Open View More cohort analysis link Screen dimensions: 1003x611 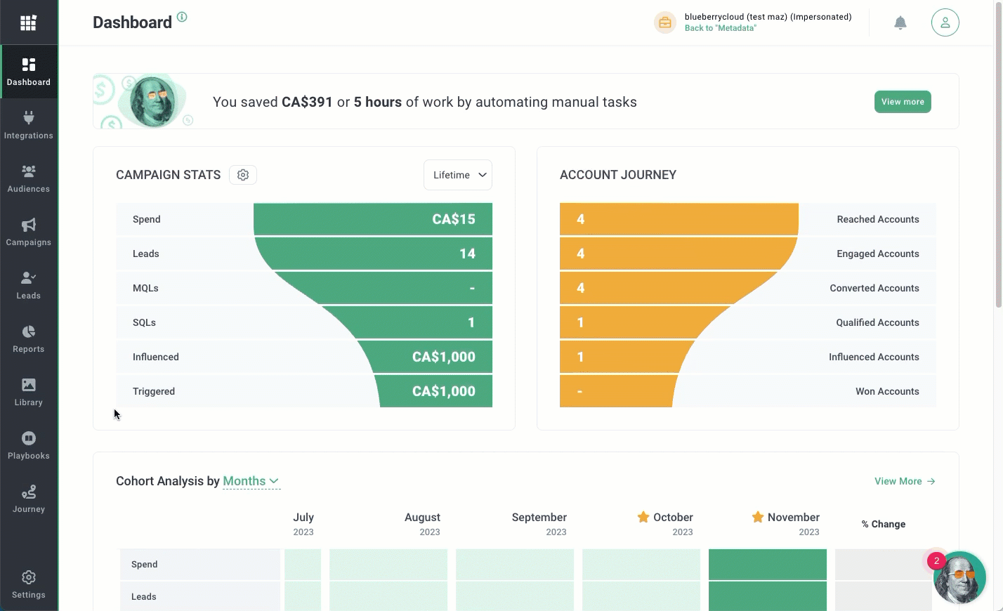905,481
